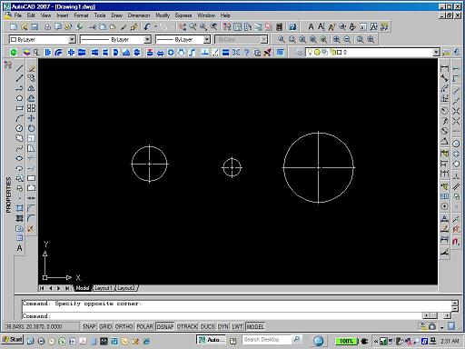This screenshot has height=349, width=465.
Task: Select the Arc draw tool
Action: tap(19, 118)
